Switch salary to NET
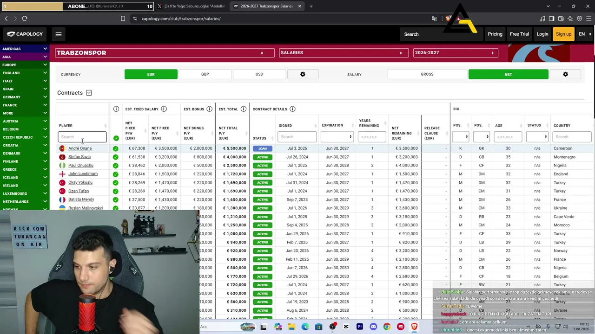Image resolution: width=595 pixels, height=334 pixels. point(509,74)
